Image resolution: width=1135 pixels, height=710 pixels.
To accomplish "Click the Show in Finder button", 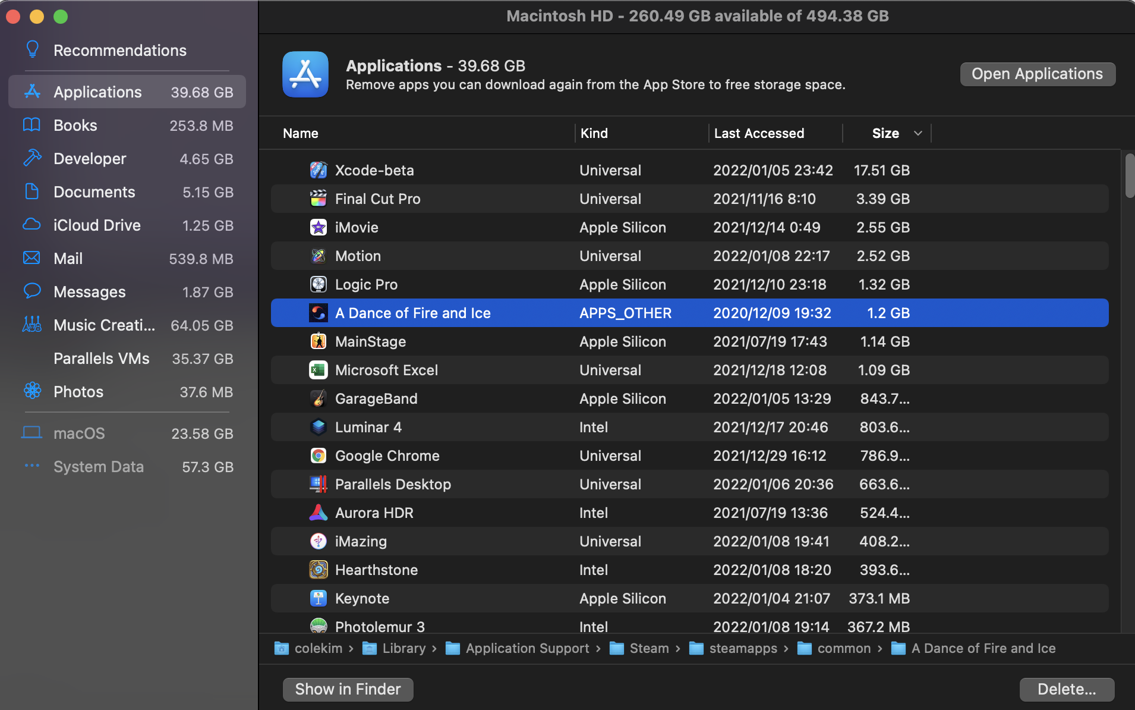I will pyautogui.click(x=348, y=689).
